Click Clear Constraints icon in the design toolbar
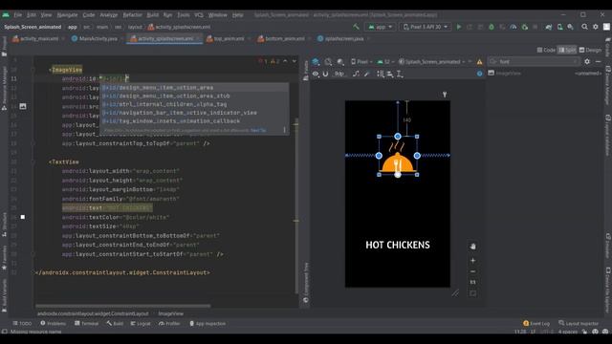This screenshot has width=612, height=344. (356, 74)
